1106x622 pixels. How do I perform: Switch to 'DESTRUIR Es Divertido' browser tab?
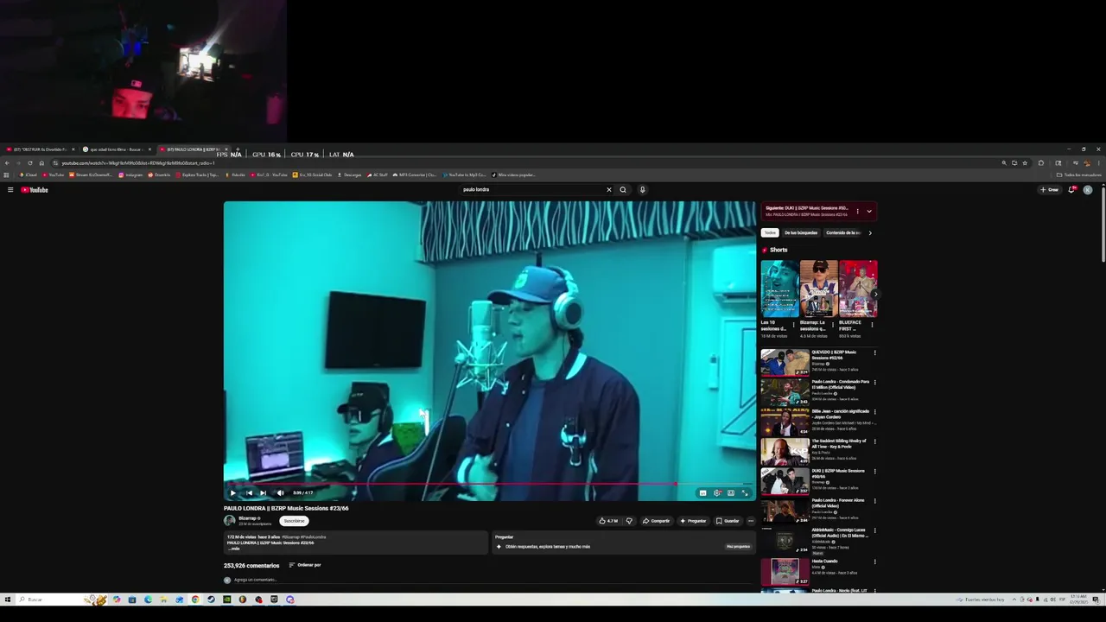click(38, 149)
